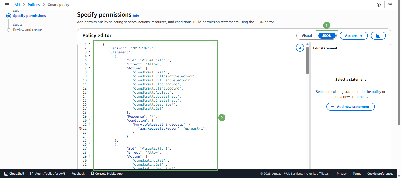Click the "2012-10-17" version value

pyautogui.click(x=142, y=48)
